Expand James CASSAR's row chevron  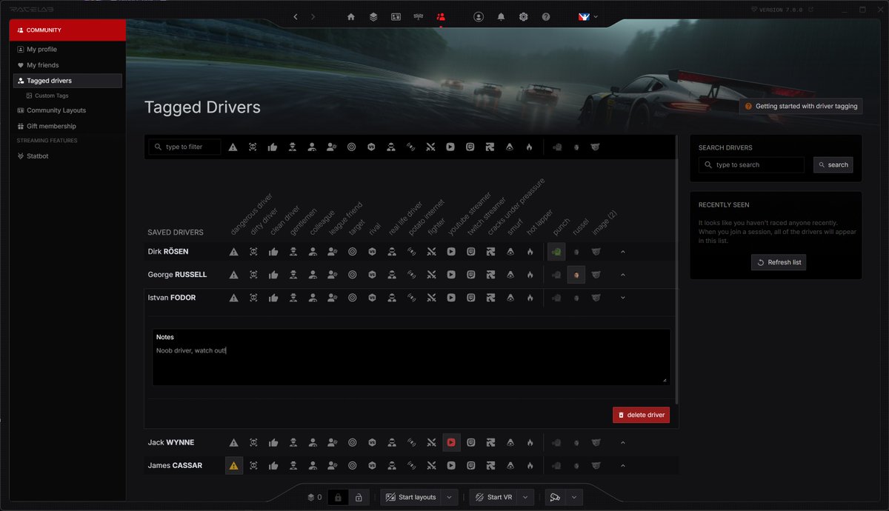623,466
